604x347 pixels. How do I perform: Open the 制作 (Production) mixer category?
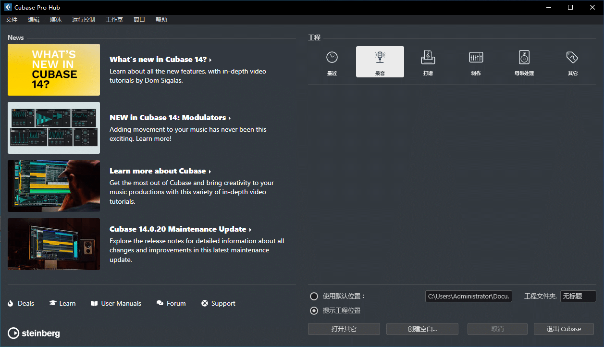pos(476,58)
